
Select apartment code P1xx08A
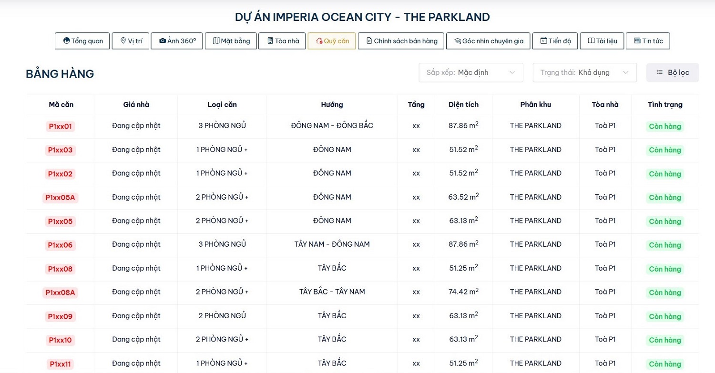(x=61, y=292)
